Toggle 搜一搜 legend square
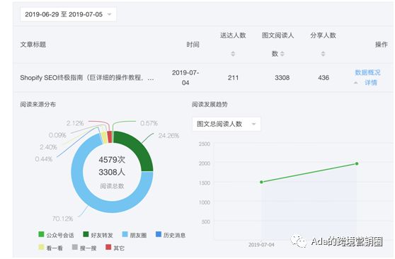The height and width of the screenshot is (259, 395). (75, 247)
